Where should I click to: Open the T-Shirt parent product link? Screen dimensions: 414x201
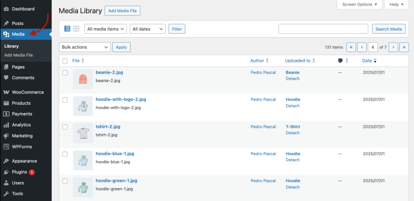[x=293, y=127]
